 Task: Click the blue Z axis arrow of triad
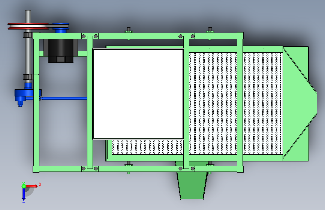tap(24, 194)
